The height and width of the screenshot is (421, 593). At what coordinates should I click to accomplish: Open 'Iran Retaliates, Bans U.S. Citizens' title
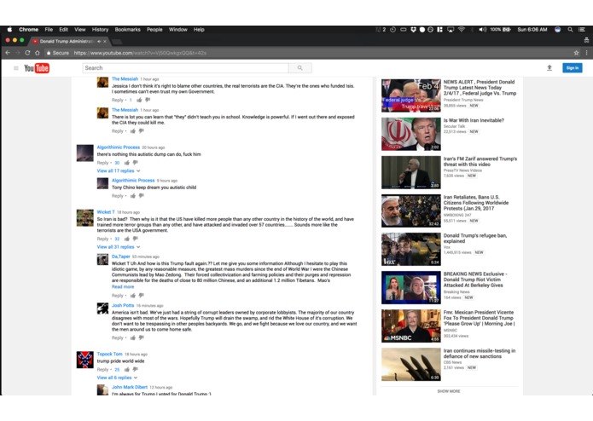click(x=476, y=203)
